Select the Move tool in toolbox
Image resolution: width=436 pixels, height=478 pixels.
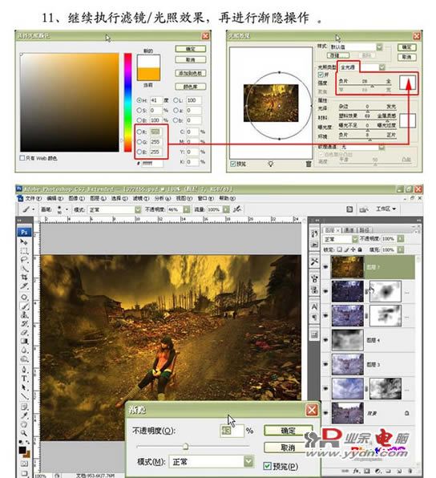pyautogui.click(x=24, y=242)
